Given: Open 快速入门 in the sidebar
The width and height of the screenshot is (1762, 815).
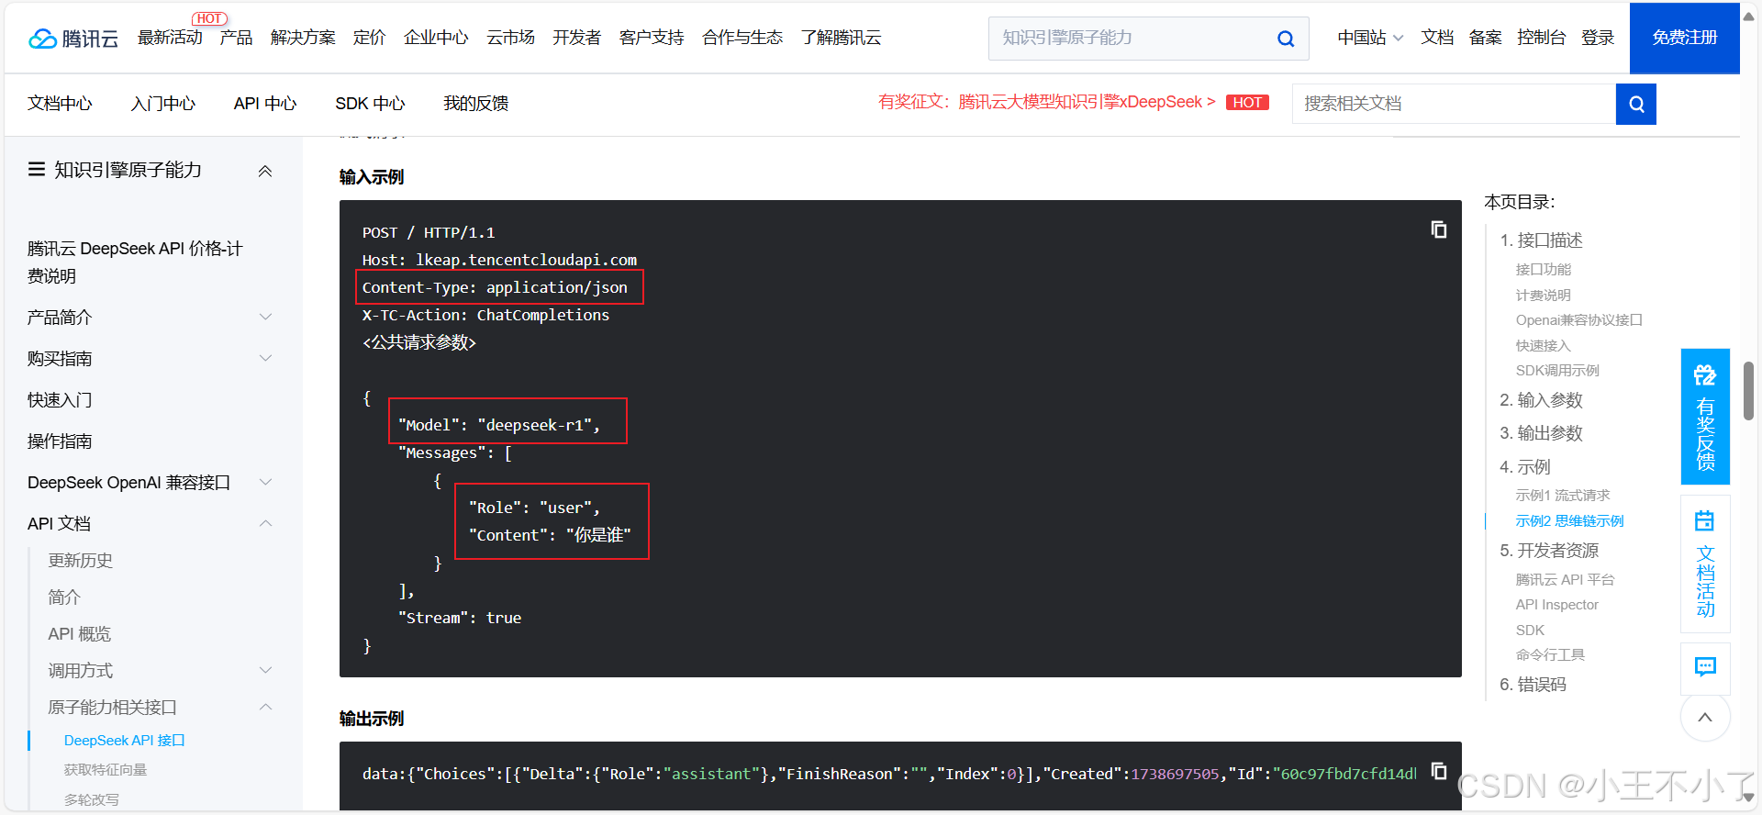Looking at the screenshot, I should point(60,400).
